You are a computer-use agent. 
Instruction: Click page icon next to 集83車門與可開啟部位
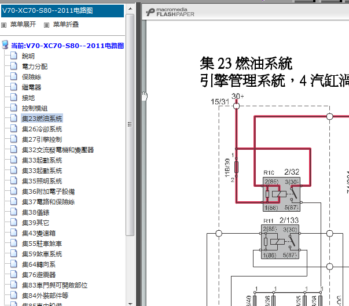pyautogui.click(x=14, y=285)
